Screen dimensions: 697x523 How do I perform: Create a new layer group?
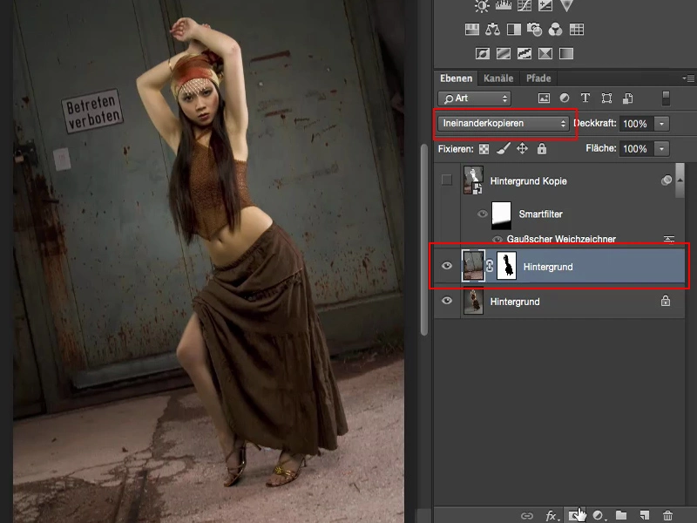pos(622,515)
